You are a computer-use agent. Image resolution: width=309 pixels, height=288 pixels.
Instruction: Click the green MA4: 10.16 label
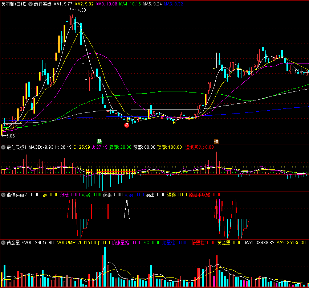click(130, 4)
